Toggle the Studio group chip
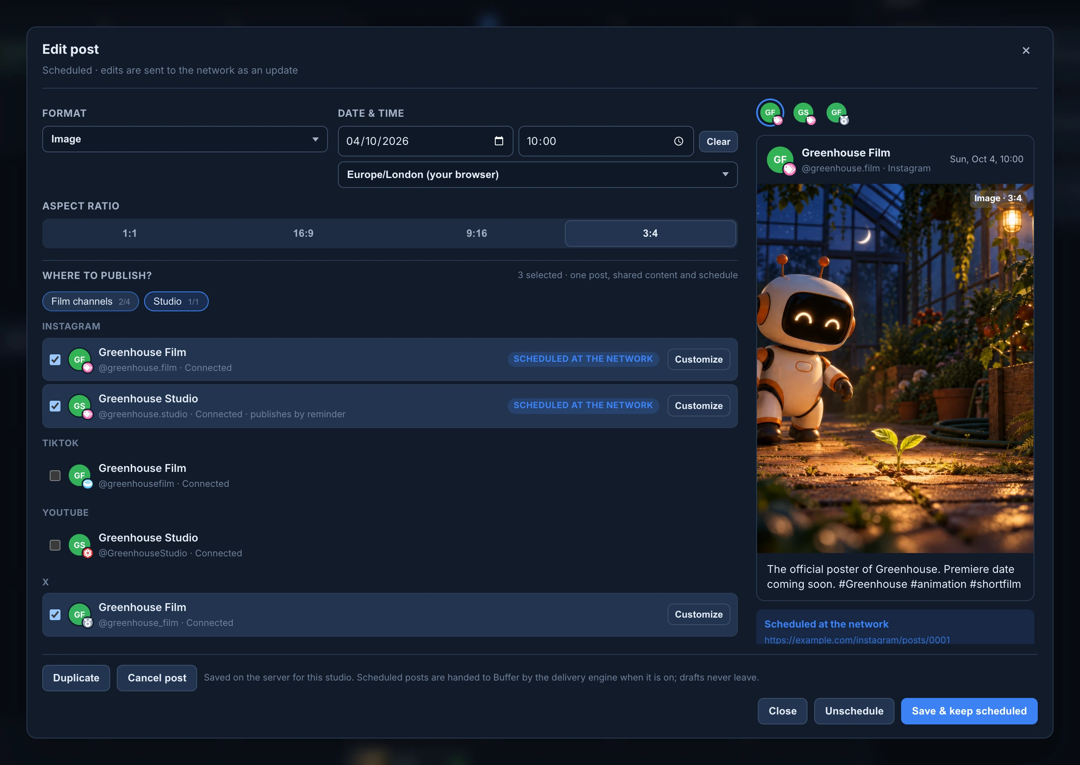This screenshot has width=1080, height=765. [176, 301]
